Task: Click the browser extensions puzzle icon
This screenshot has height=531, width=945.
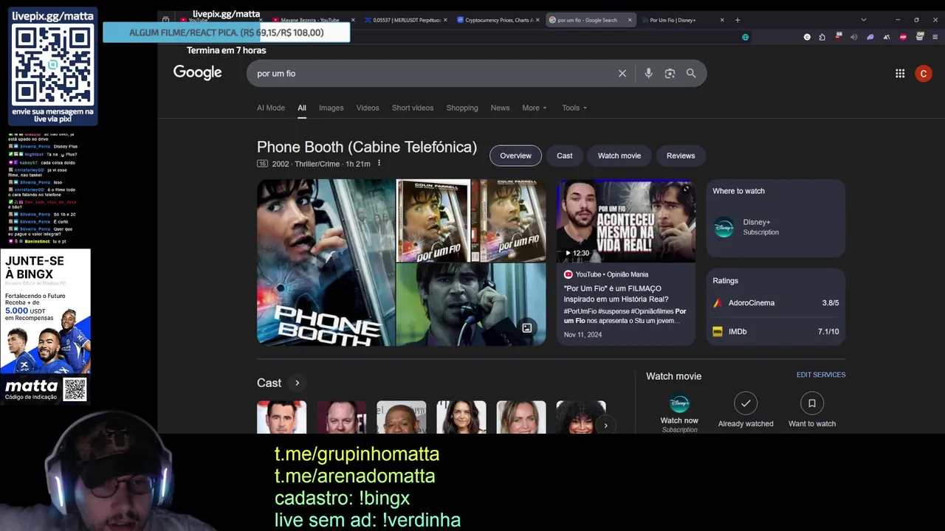Action: click(822, 37)
